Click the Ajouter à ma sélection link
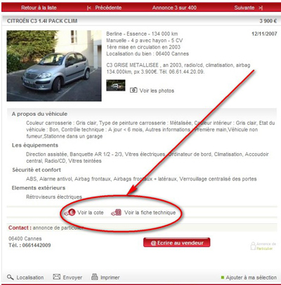The image size is (281, 285). [x=251, y=277]
